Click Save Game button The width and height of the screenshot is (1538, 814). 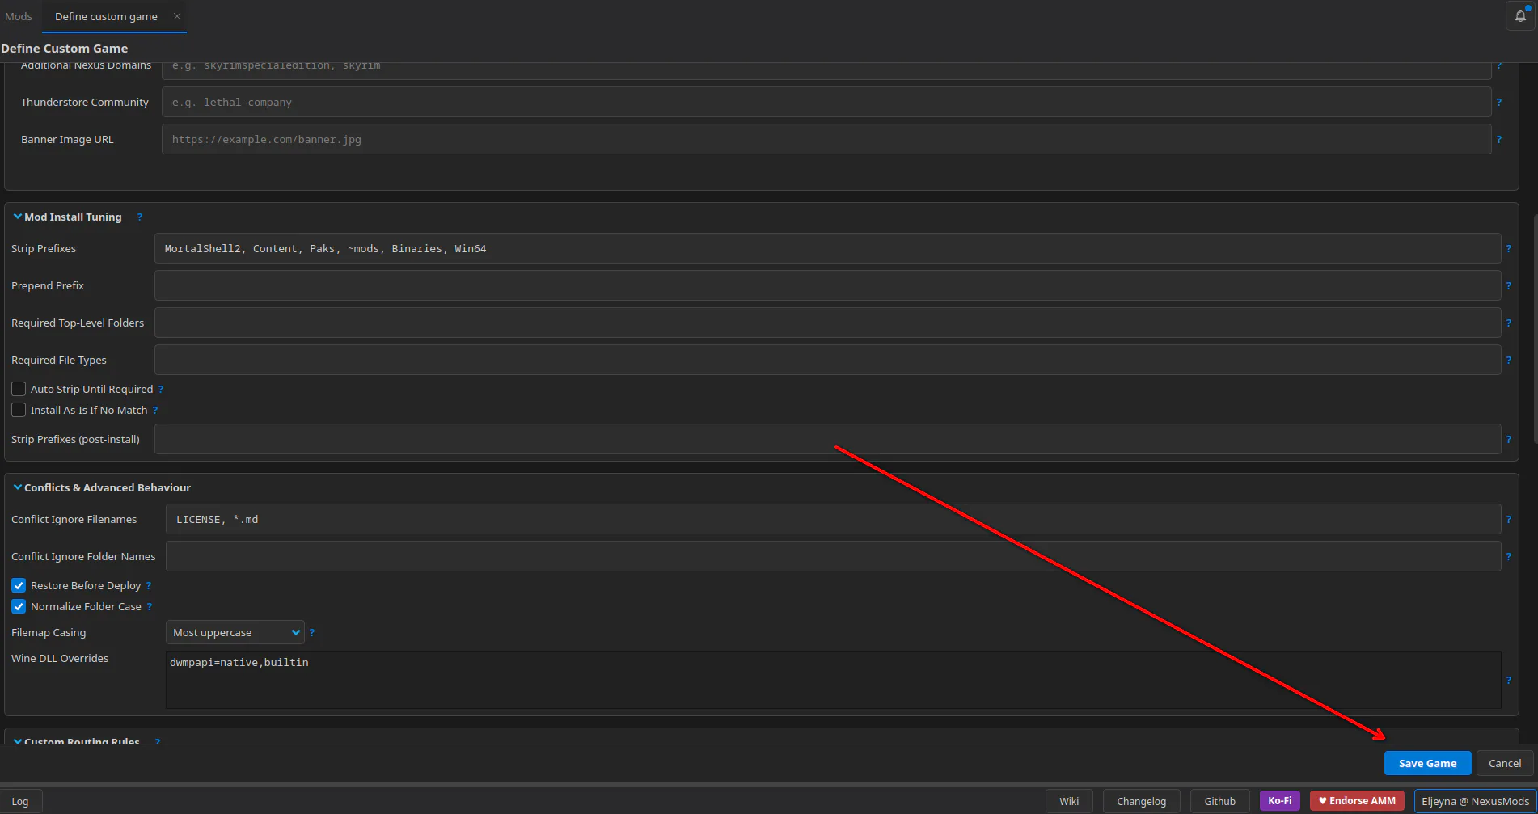1427,763
